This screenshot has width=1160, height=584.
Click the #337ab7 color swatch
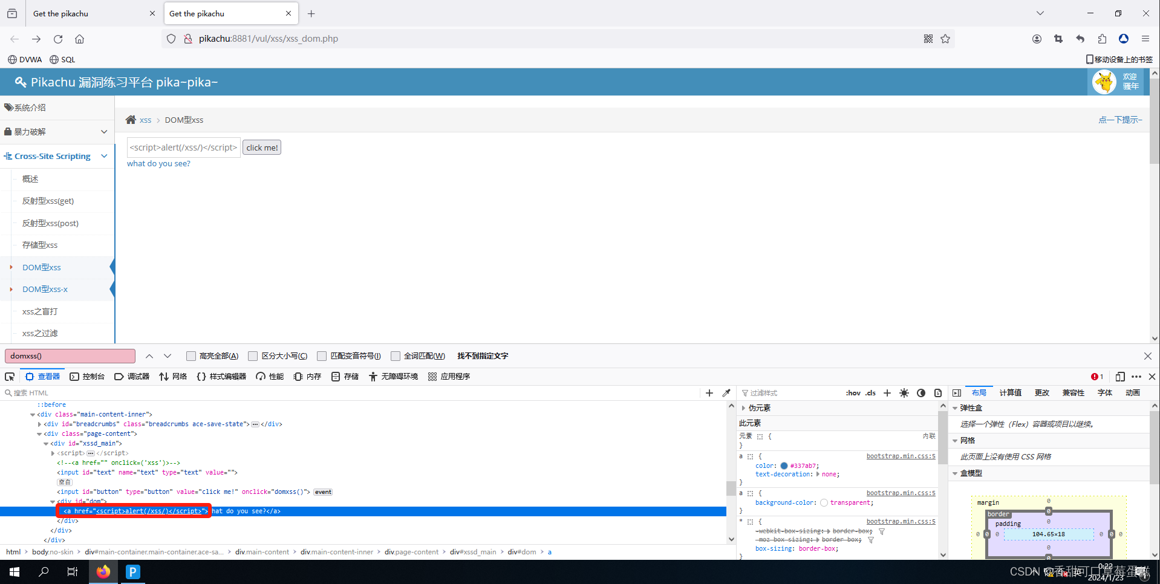784,466
